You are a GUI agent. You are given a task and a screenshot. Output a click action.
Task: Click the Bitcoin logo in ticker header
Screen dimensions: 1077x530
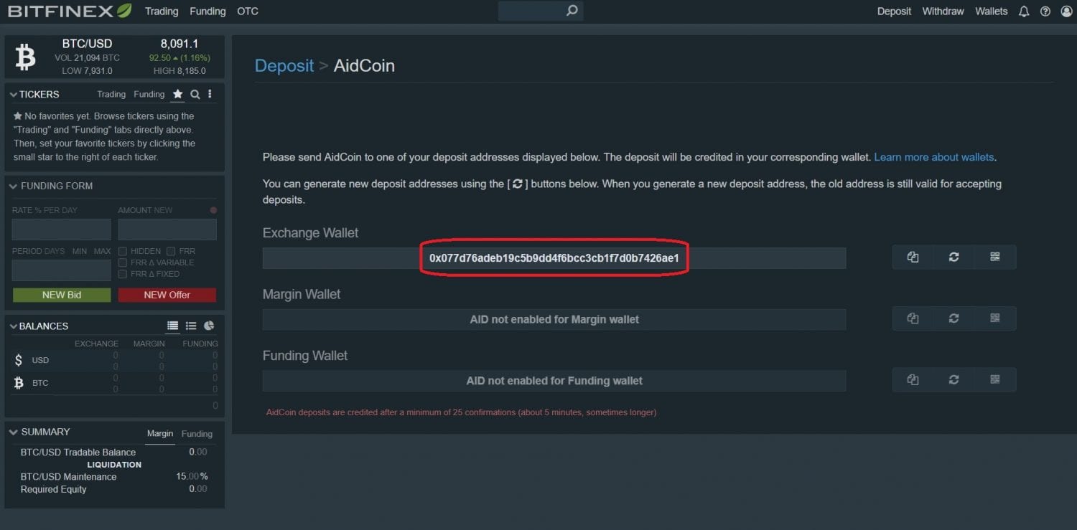[x=25, y=57]
